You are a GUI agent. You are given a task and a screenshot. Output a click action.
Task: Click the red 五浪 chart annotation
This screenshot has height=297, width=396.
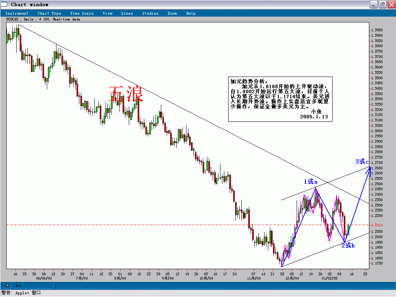[x=126, y=94]
